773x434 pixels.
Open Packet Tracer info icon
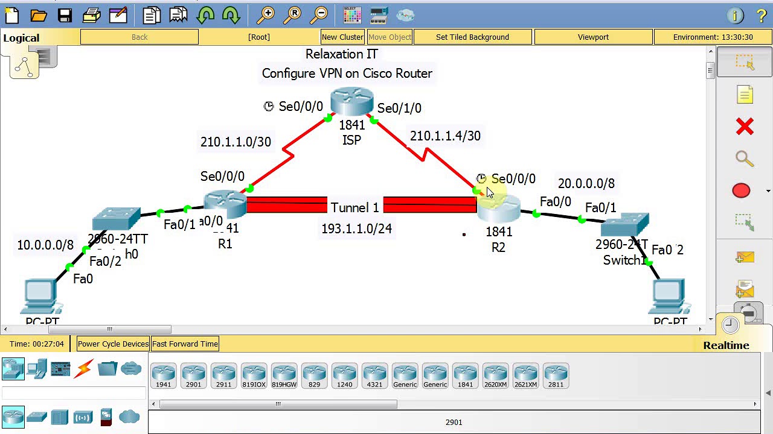[x=735, y=16]
